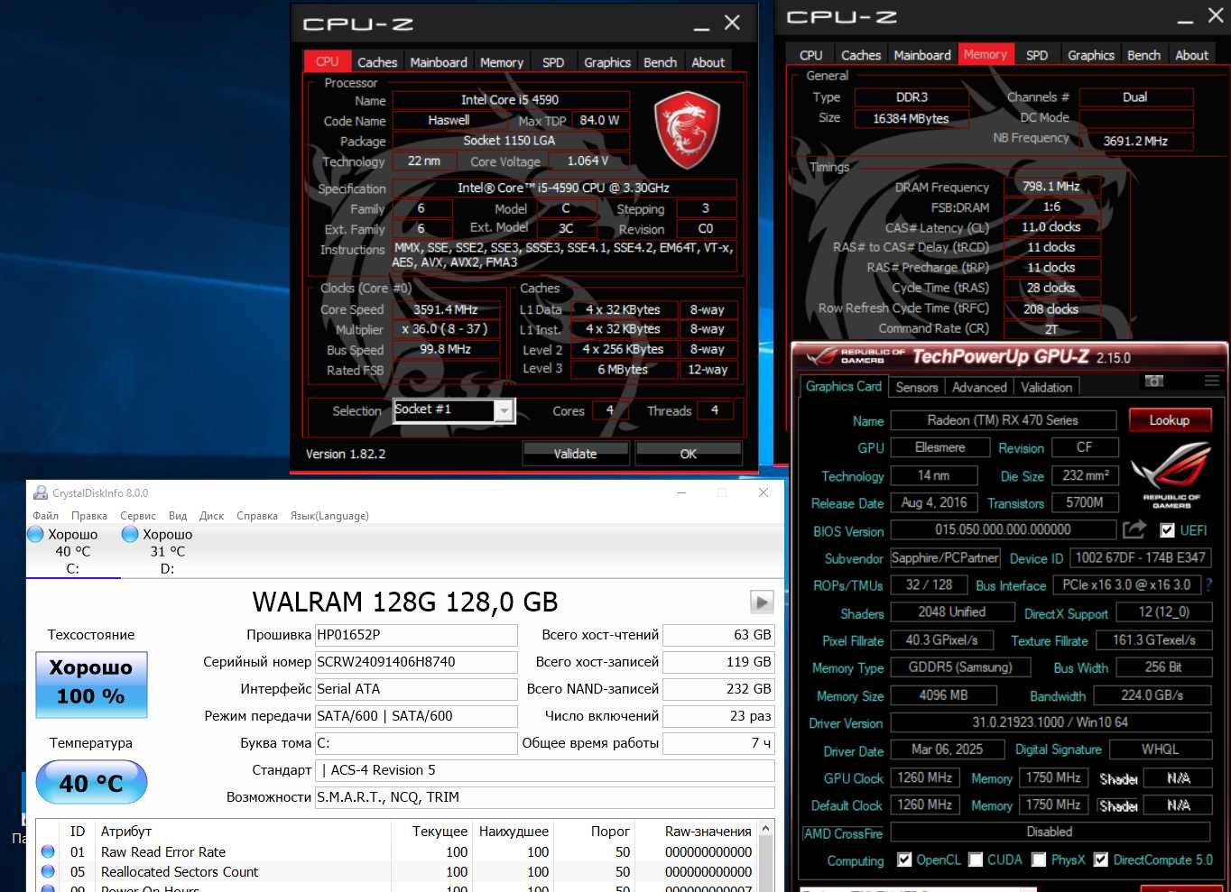Click the ROG logo in the GPU-Z panel
This screenshot has height=892, width=1231.
coord(1171,475)
